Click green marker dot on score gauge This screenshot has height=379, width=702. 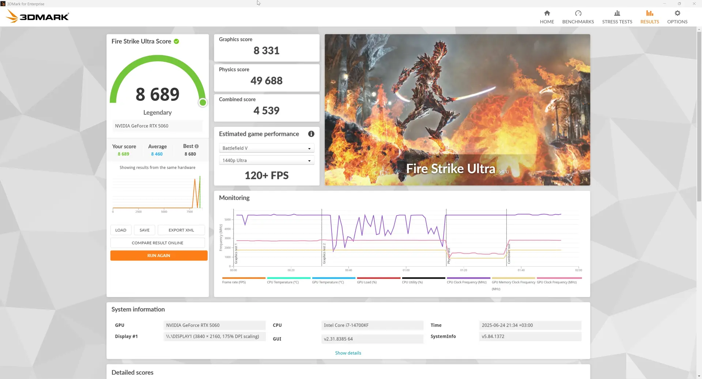pos(203,103)
